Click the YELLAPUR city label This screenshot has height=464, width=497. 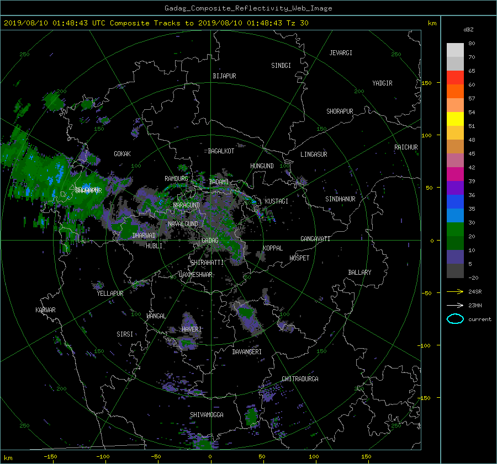110,294
